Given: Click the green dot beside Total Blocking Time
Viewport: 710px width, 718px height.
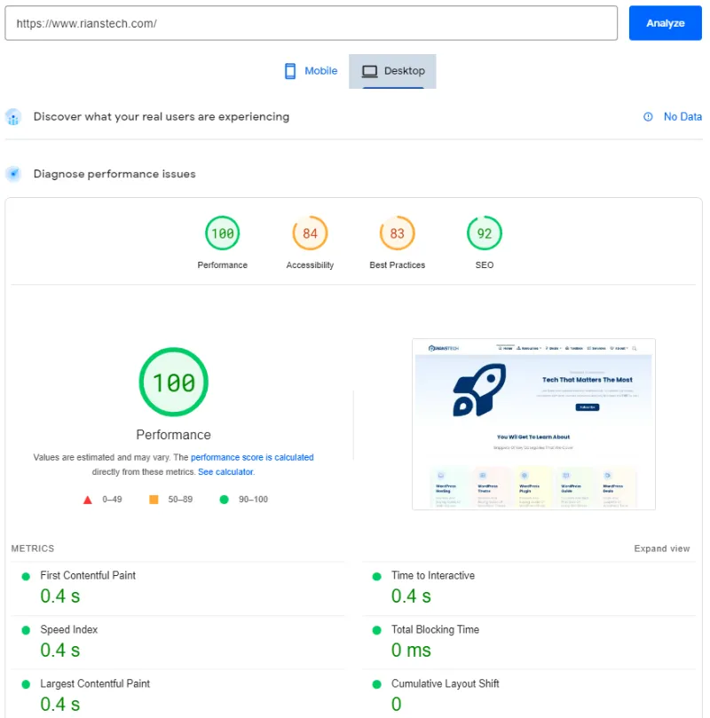Looking at the screenshot, I should [x=376, y=629].
